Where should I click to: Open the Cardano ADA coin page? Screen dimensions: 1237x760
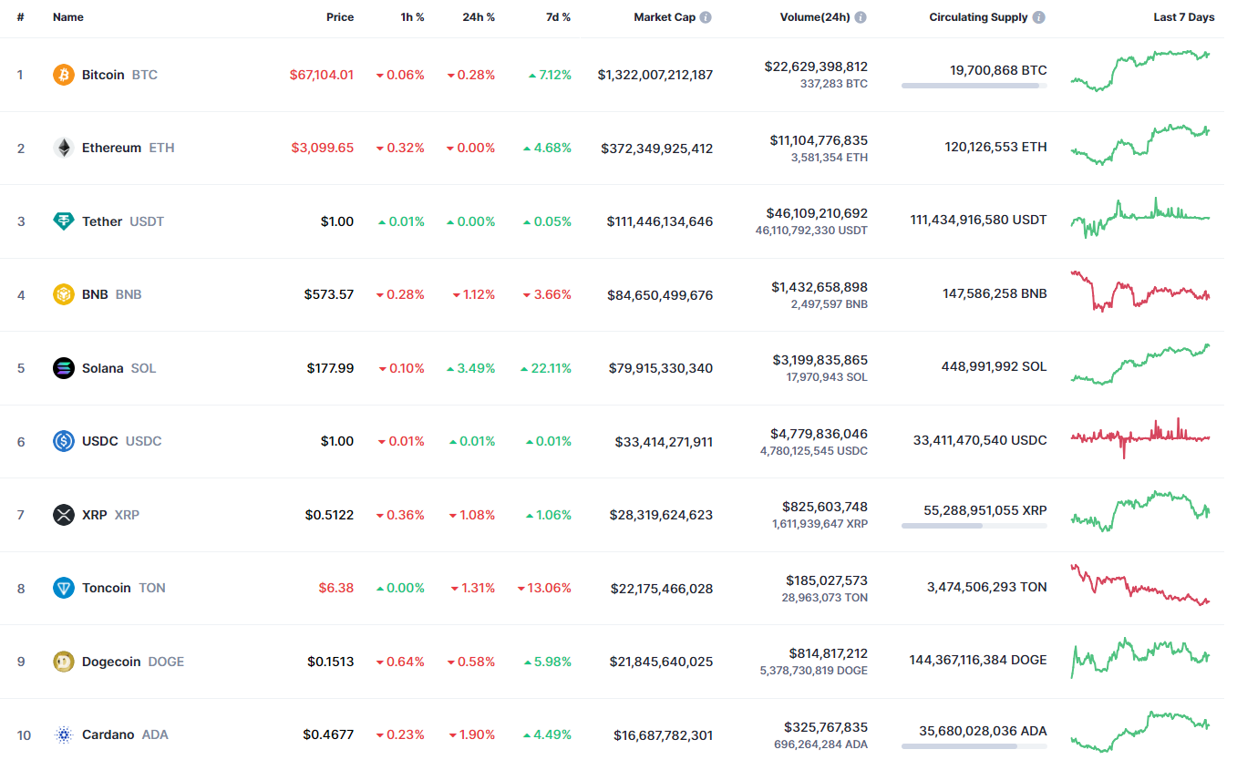tap(108, 734)
